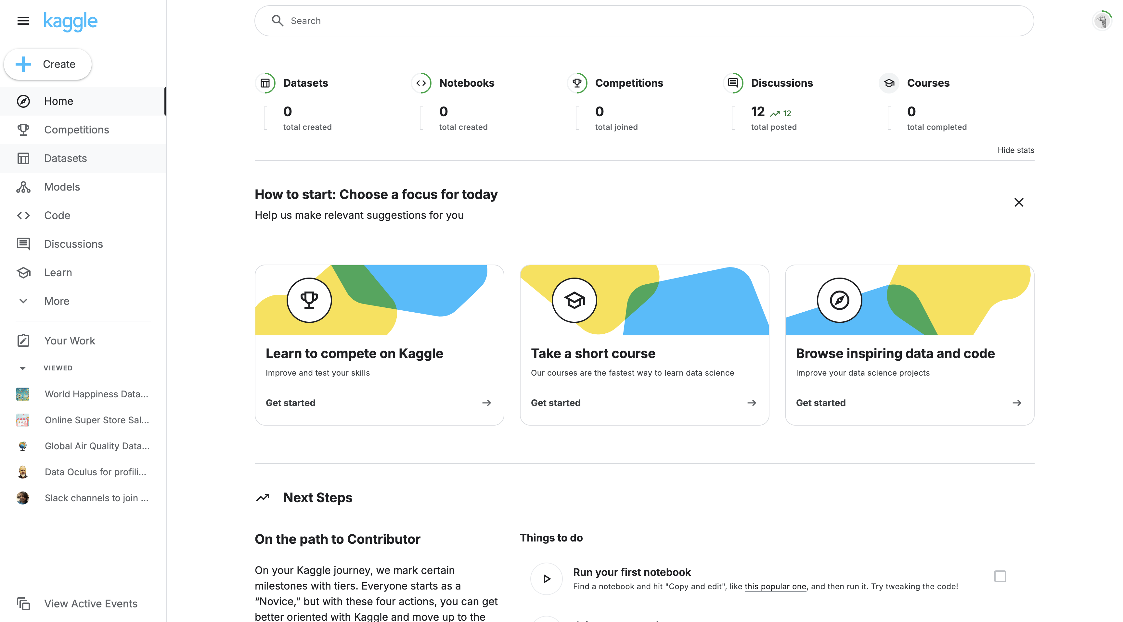Click the Home compass icon in sidebar
Image resolution: width=1123 pixels, height=622 pixels.
(23, 101)
